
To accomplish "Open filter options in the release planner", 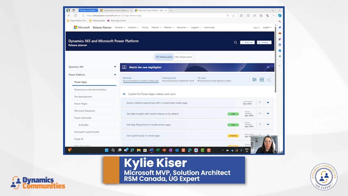I will pyautogui.click(x=254, y=79).
